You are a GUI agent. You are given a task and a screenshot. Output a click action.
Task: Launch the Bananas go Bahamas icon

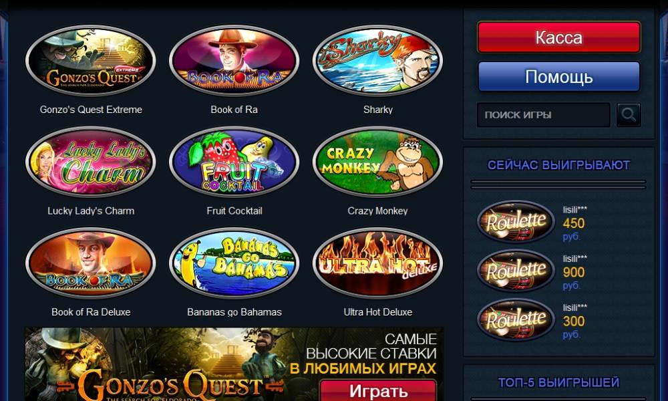click(234, 263)
